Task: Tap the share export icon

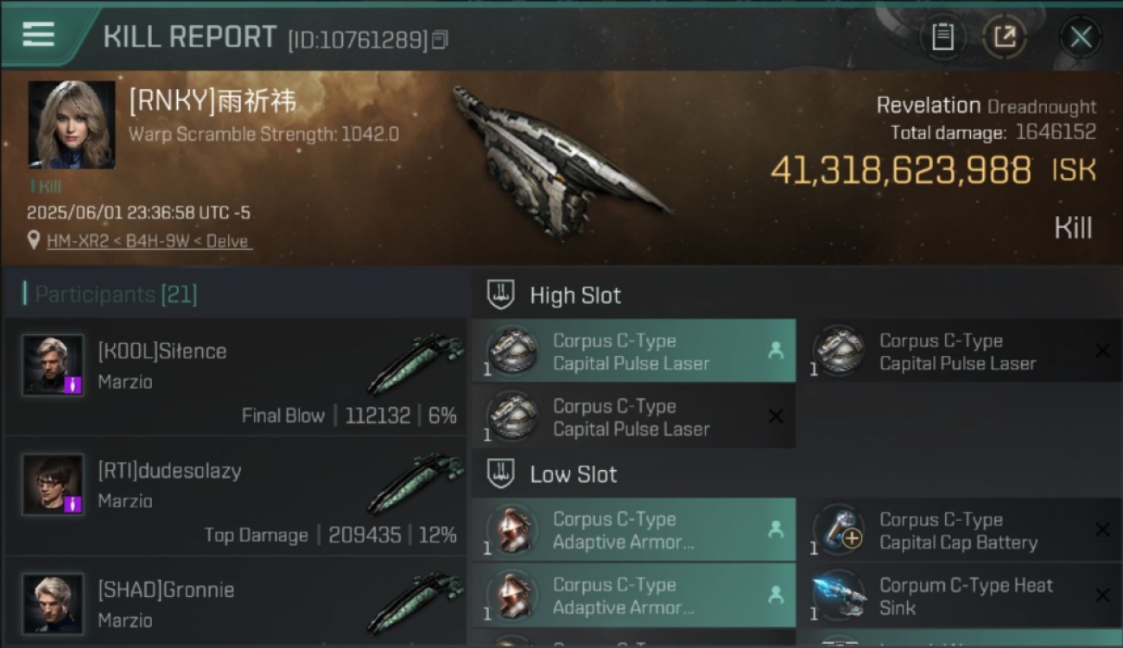Action: (x=1005, y=36)
